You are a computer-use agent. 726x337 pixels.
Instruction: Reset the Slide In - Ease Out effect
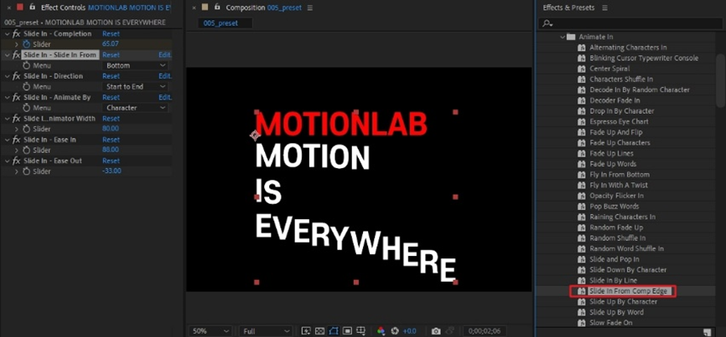(x=111, y=161)
